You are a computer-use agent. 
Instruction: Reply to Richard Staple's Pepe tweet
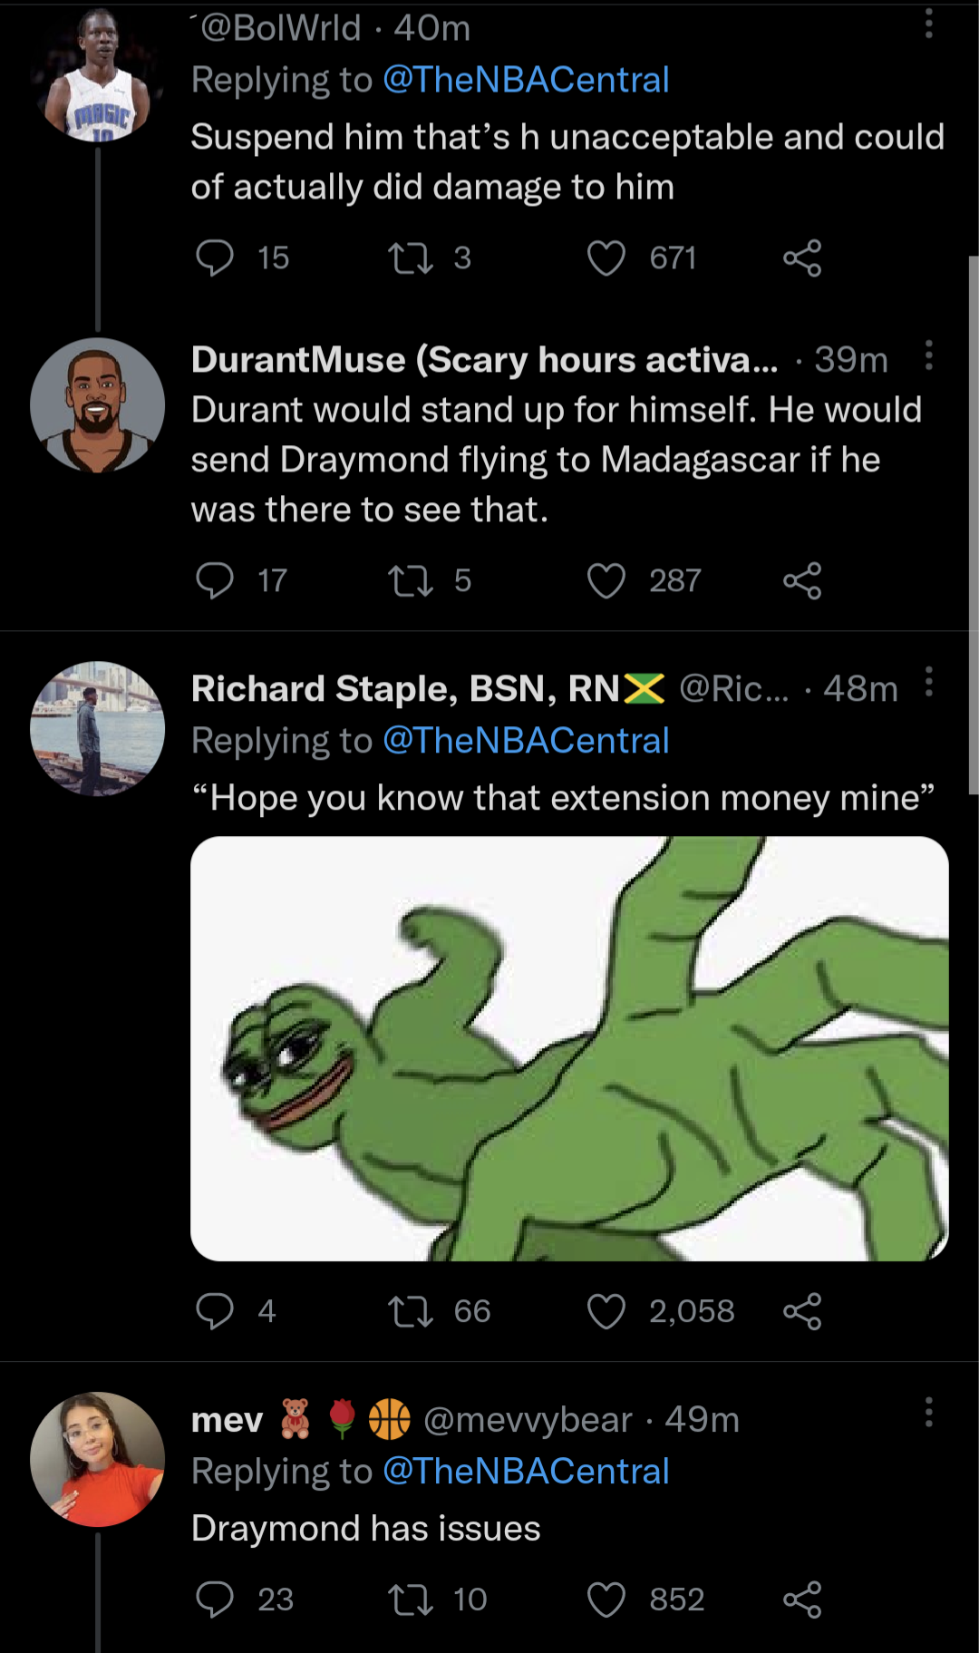tap(215, 1311)
